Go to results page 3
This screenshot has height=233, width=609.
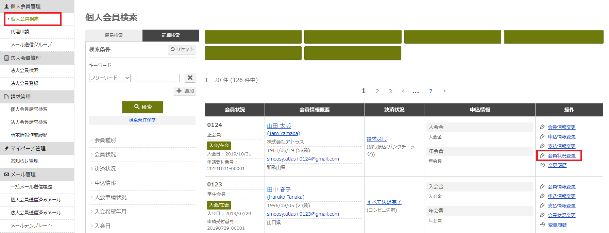coord(390,91)
